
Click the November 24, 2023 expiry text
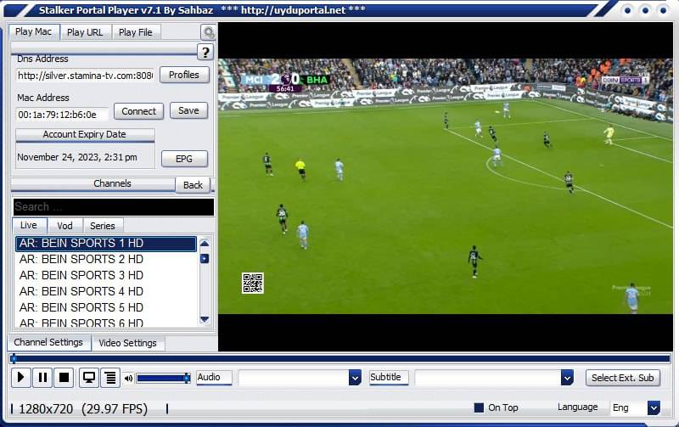click(x=77, y=157)
